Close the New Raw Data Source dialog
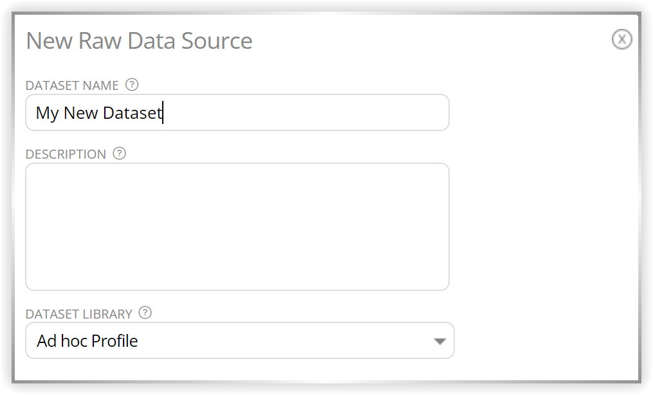653x395 pixels. click(621, 40)
